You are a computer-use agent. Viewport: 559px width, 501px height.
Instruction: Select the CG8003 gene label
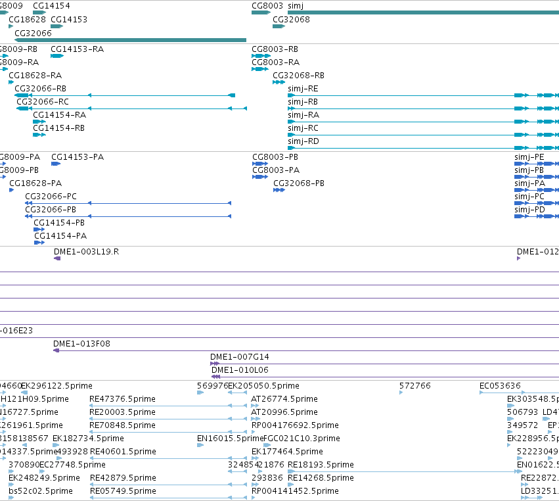click(x=267, y=6)
